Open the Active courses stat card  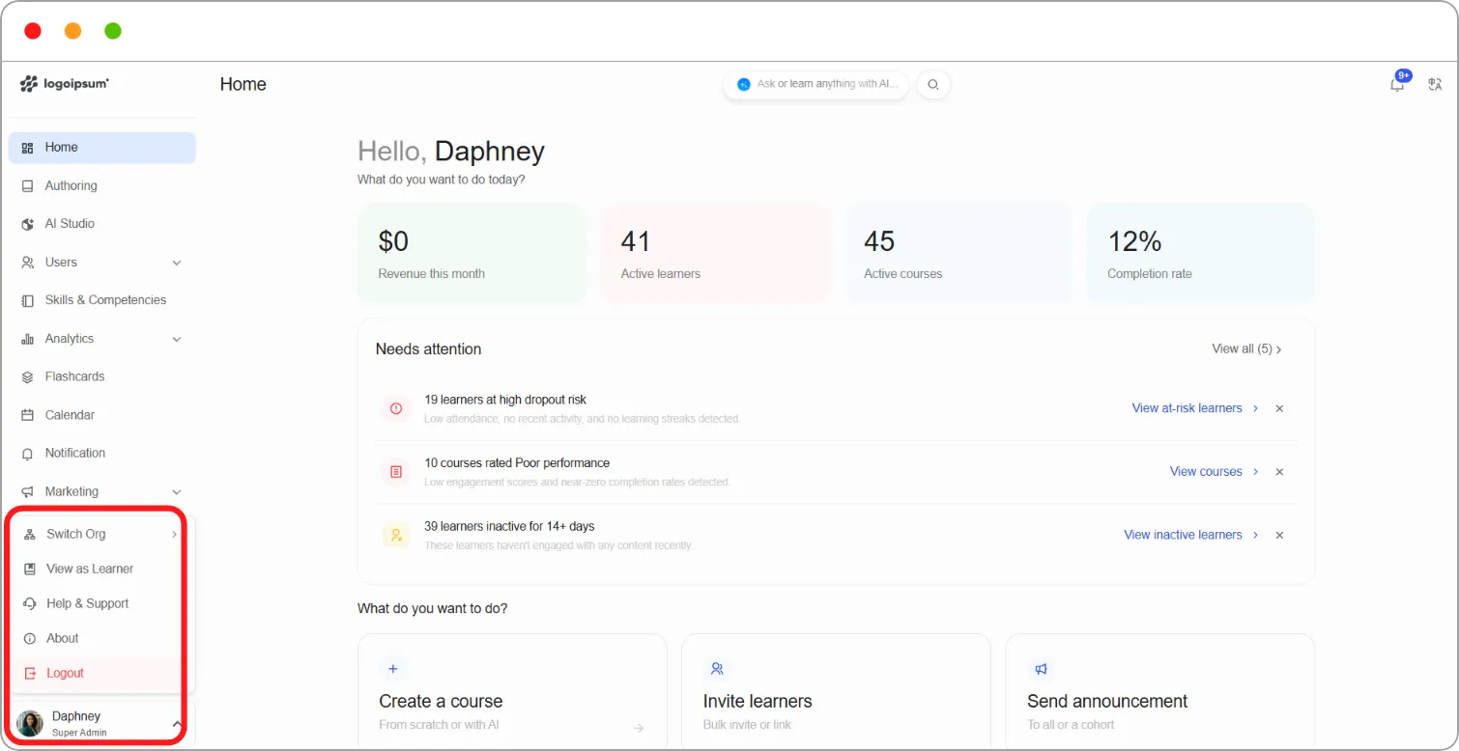[958, 254]
